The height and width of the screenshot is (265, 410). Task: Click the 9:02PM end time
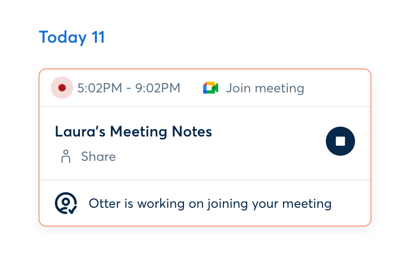point(158,88)
